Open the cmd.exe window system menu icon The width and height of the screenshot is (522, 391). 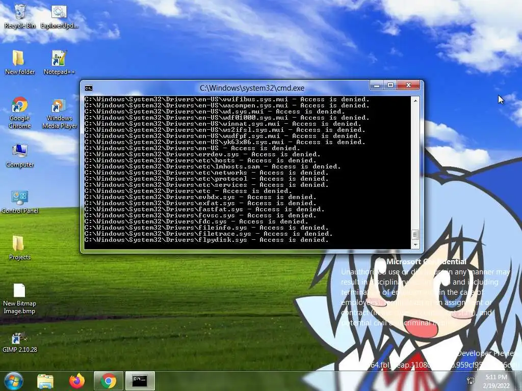coord(89,88)
